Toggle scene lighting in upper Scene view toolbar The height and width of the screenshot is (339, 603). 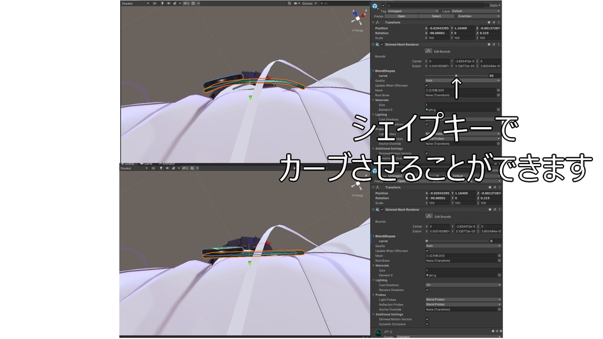point(162,3)
